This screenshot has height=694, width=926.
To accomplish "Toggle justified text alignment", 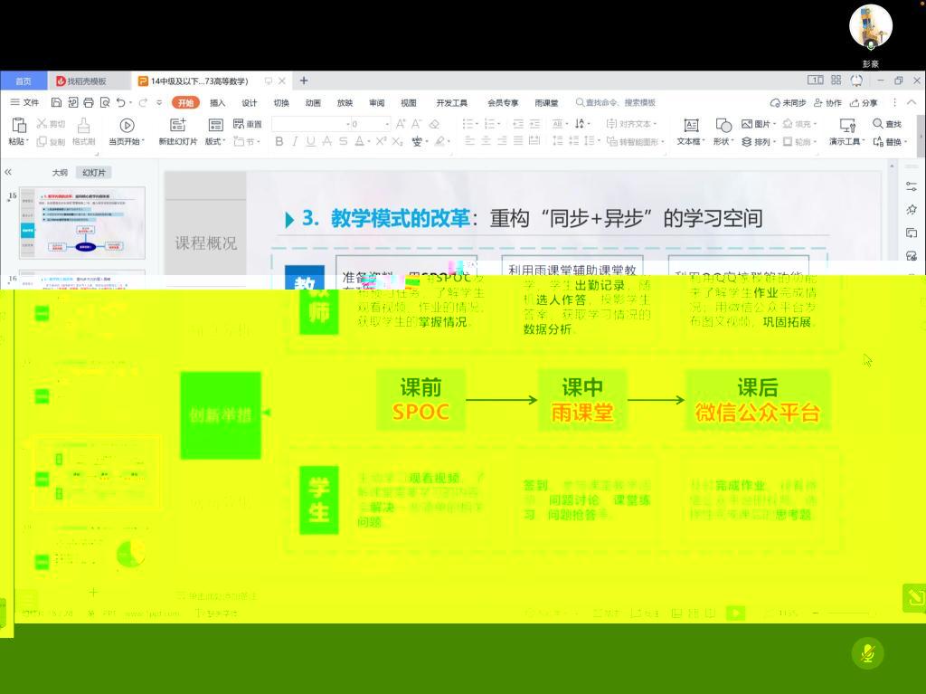I will click(x=518, y=140).
